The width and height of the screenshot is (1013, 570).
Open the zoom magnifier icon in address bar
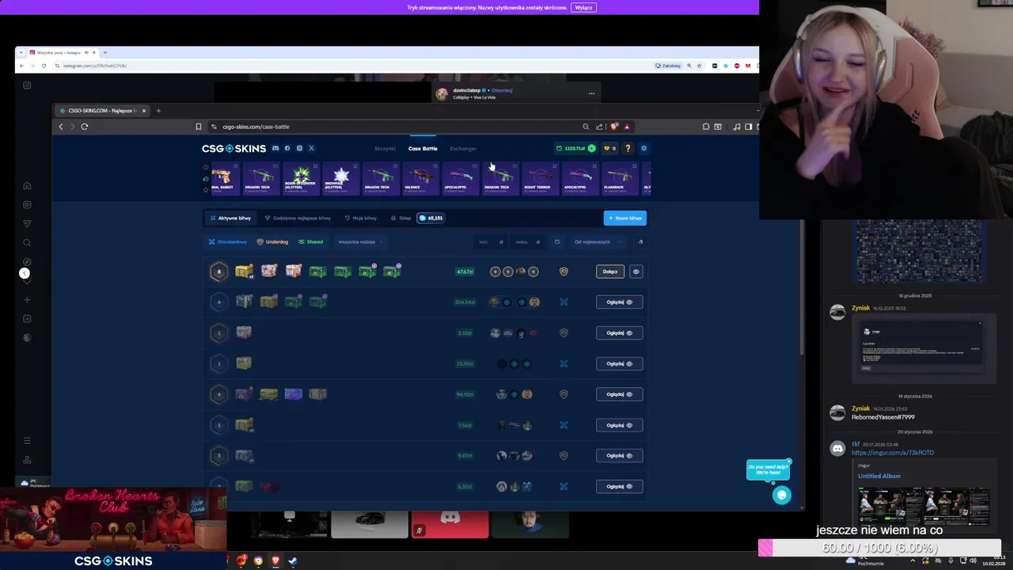point(586,127)
